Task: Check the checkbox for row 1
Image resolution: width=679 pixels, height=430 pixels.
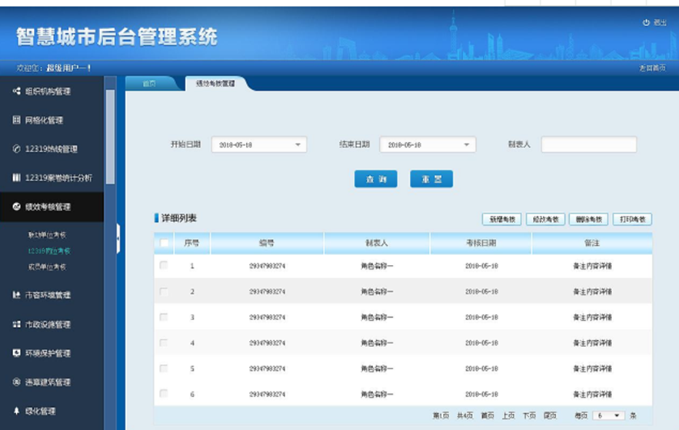Action: (164, 266)
